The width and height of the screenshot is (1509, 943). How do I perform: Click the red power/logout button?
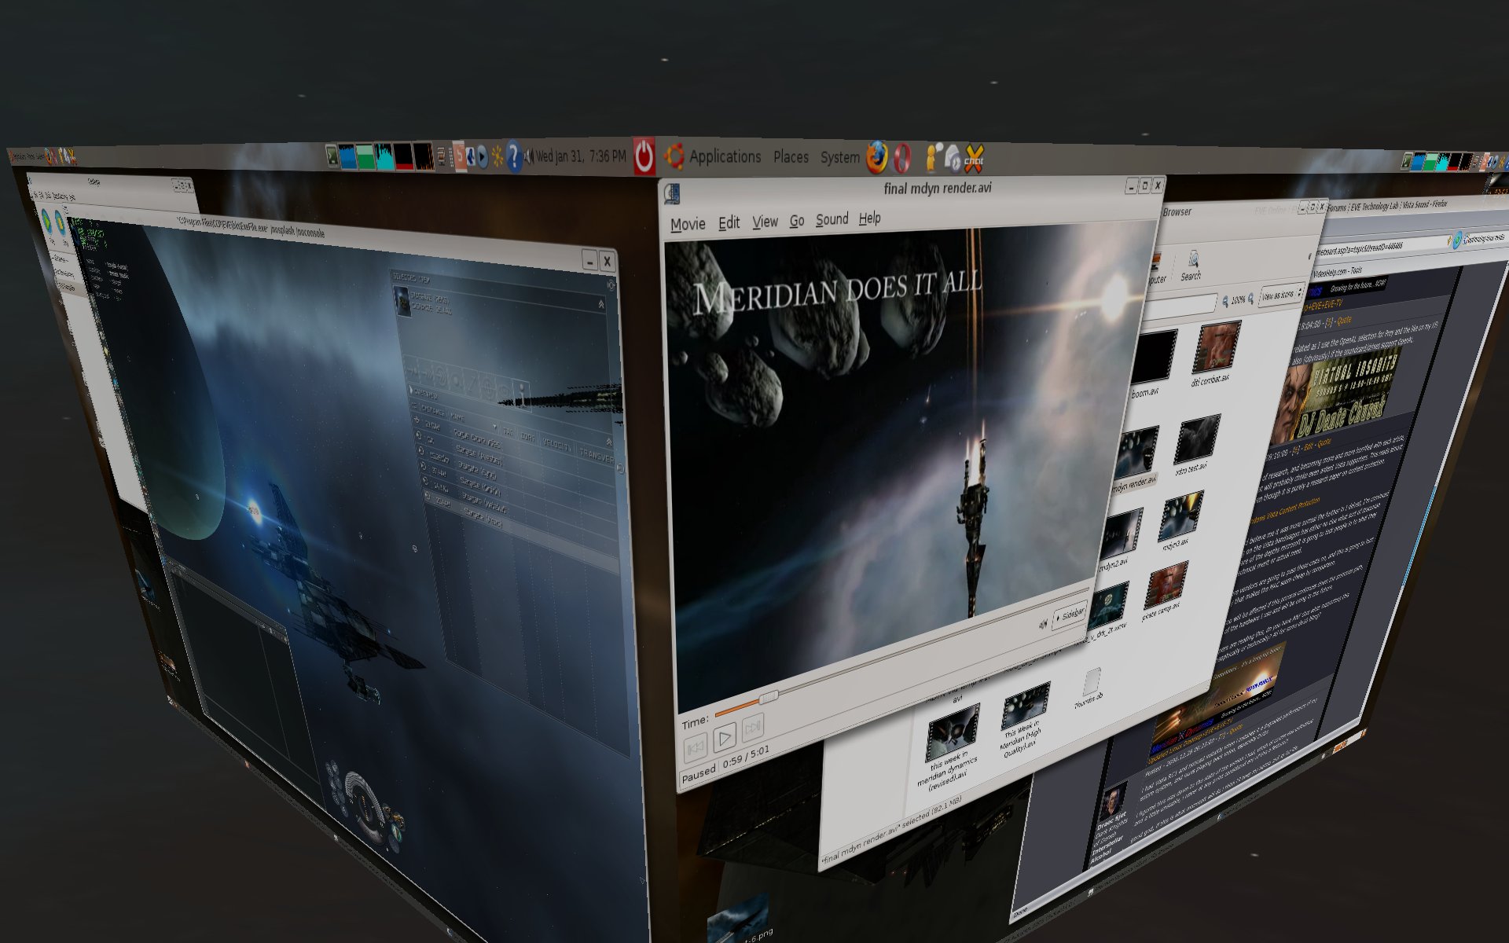644,156
